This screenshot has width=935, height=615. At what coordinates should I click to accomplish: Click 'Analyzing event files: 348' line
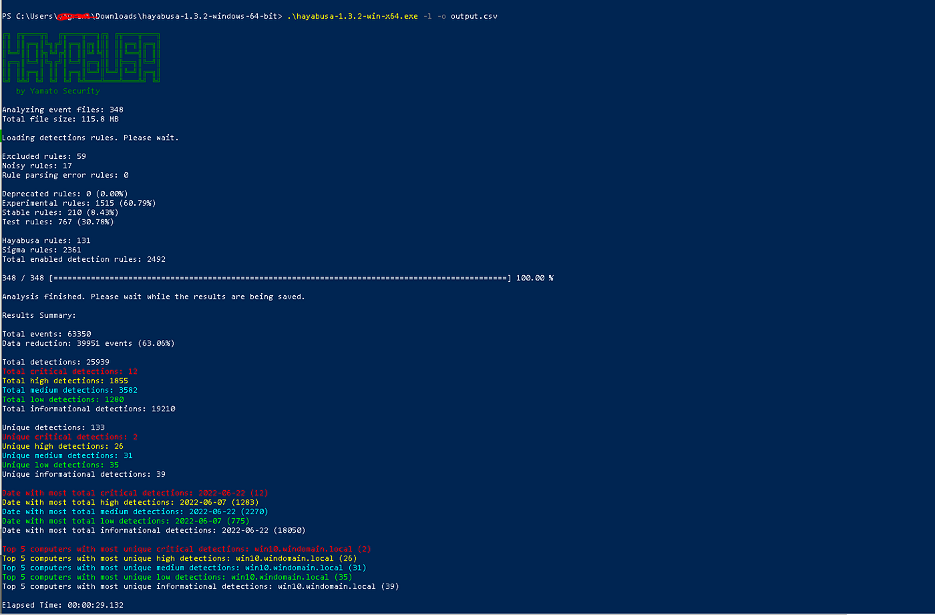tap(63, 110)
